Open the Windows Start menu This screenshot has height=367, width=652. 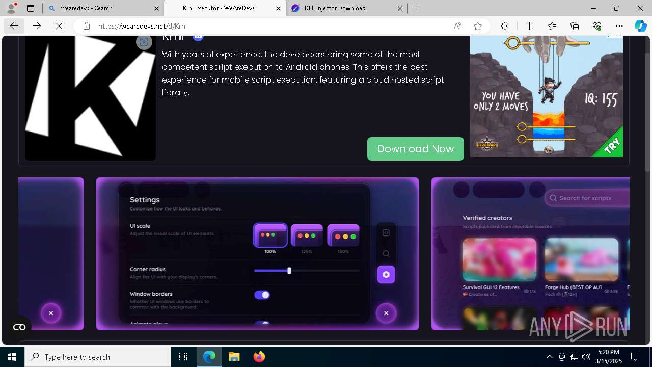pyautogui.click(x=12, y=357)
